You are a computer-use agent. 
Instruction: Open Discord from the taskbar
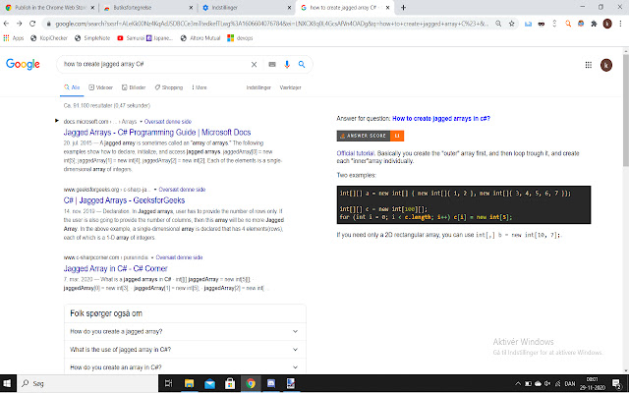[271, 383]
